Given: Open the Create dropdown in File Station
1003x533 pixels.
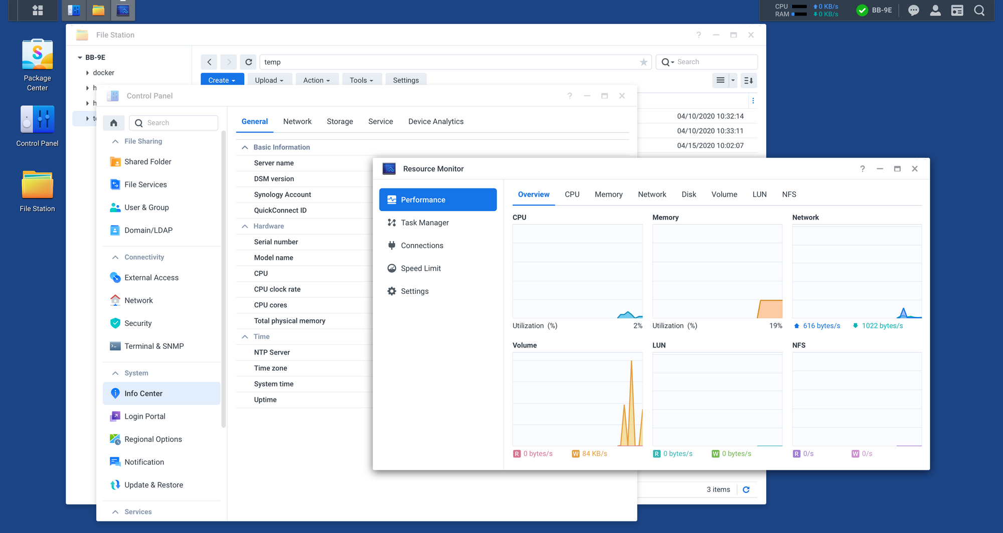Looking at the screenshot, I should [222, 80].
